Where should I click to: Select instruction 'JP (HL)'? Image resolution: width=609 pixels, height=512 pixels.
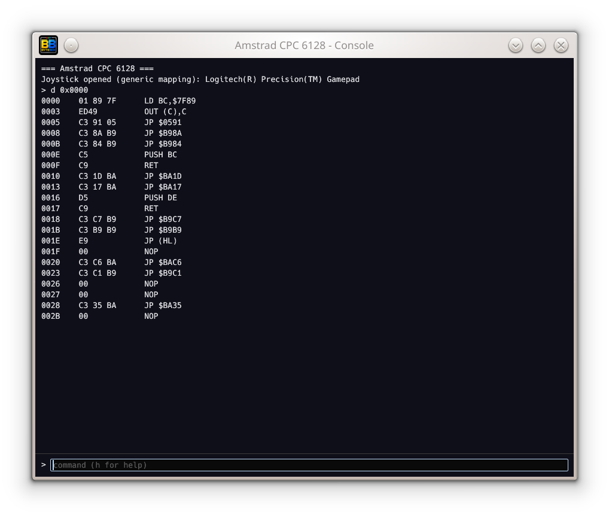coord(161,241)
